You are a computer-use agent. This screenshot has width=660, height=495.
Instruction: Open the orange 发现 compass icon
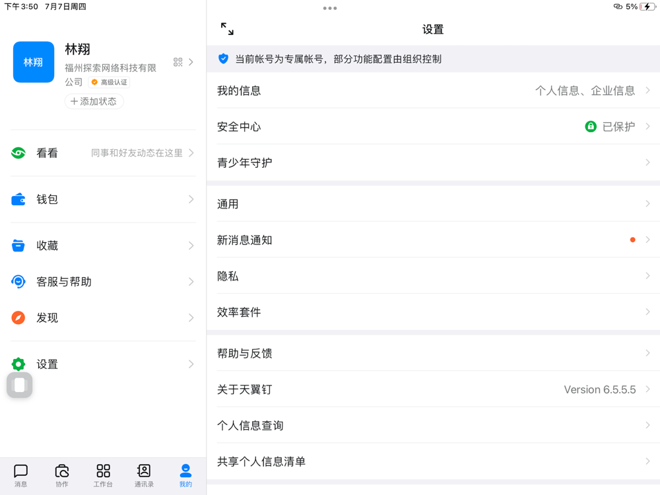[18, 318]
